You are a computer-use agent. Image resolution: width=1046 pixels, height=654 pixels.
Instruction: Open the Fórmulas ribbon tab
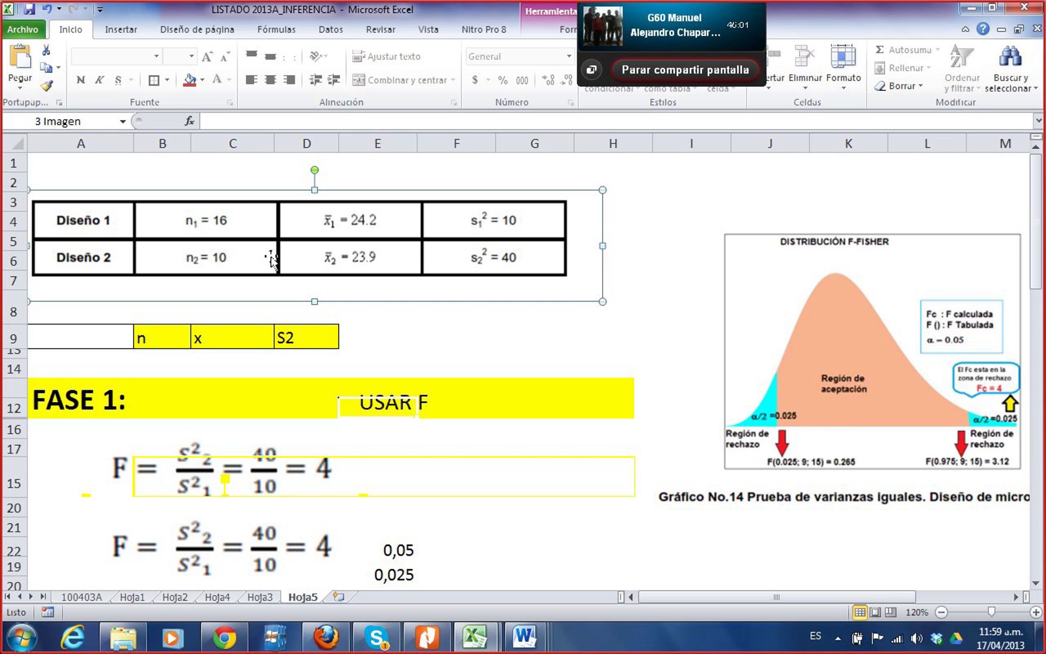click(276, 29)
